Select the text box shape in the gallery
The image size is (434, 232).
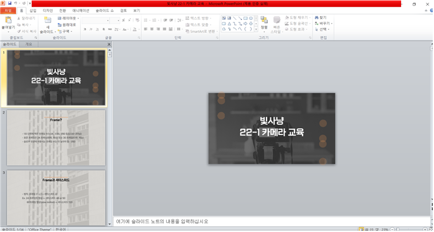point(224,18)
